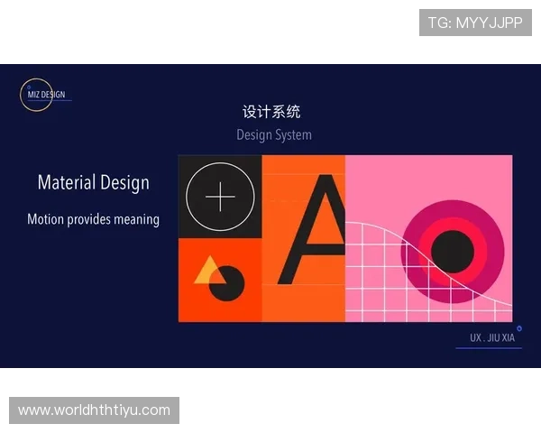Image resolution: width=541 pixels, height=433 pixels.
Task: Click the plus sign inside the white circle
Action: click(x=220, y=196)
